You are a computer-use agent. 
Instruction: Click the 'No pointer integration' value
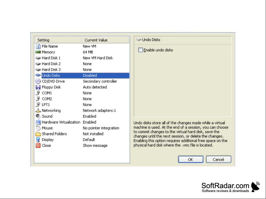101,128
